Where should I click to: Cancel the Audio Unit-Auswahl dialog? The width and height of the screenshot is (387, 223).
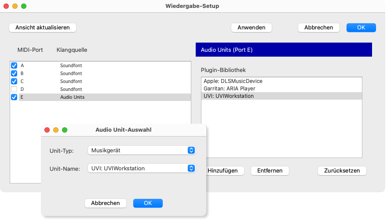(x=106, y=203)
